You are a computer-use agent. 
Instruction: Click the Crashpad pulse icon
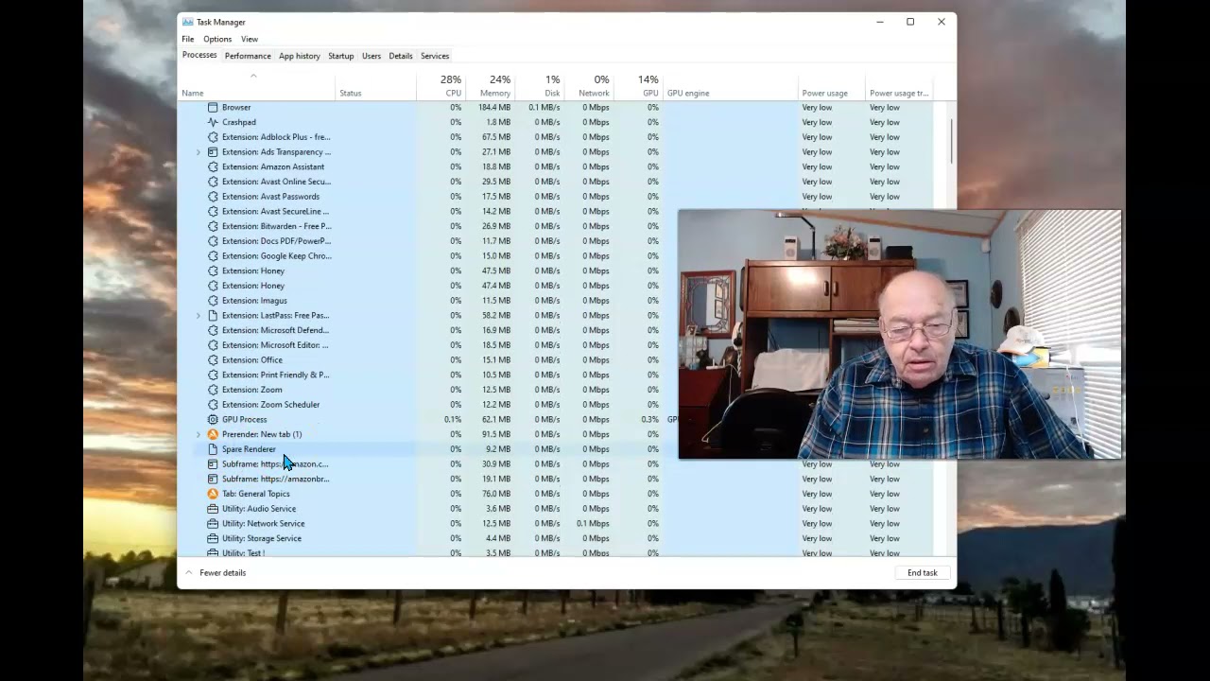click(213, 122)
